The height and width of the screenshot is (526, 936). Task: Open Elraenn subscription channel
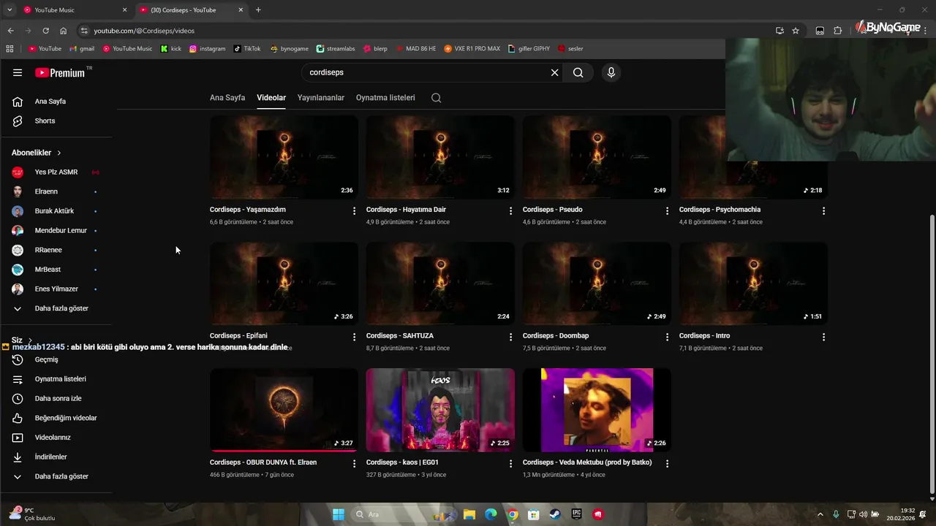click(x=56, y=191)
